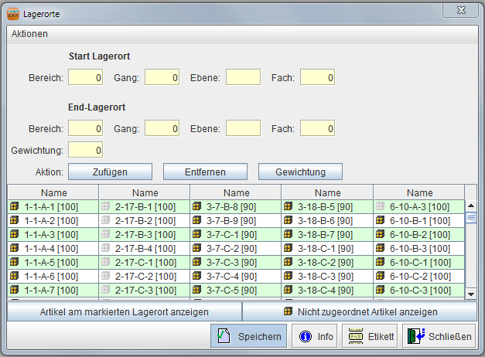Click the storage icon next to 3-7-B-8 [90]
This screenshot has height=357, width=485.
[197, 207]
